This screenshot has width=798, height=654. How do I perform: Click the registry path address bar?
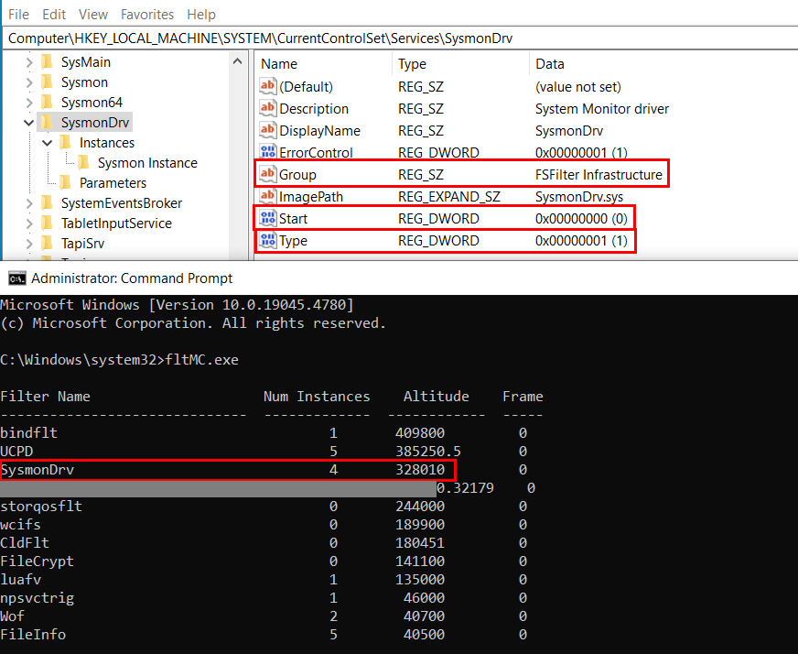click(399, 38)
